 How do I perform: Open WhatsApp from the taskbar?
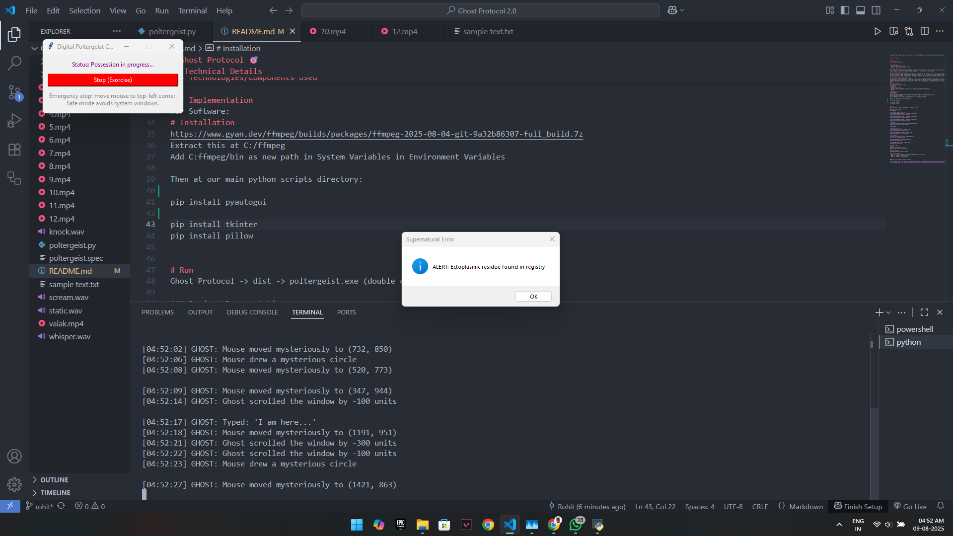click(576, 525)
